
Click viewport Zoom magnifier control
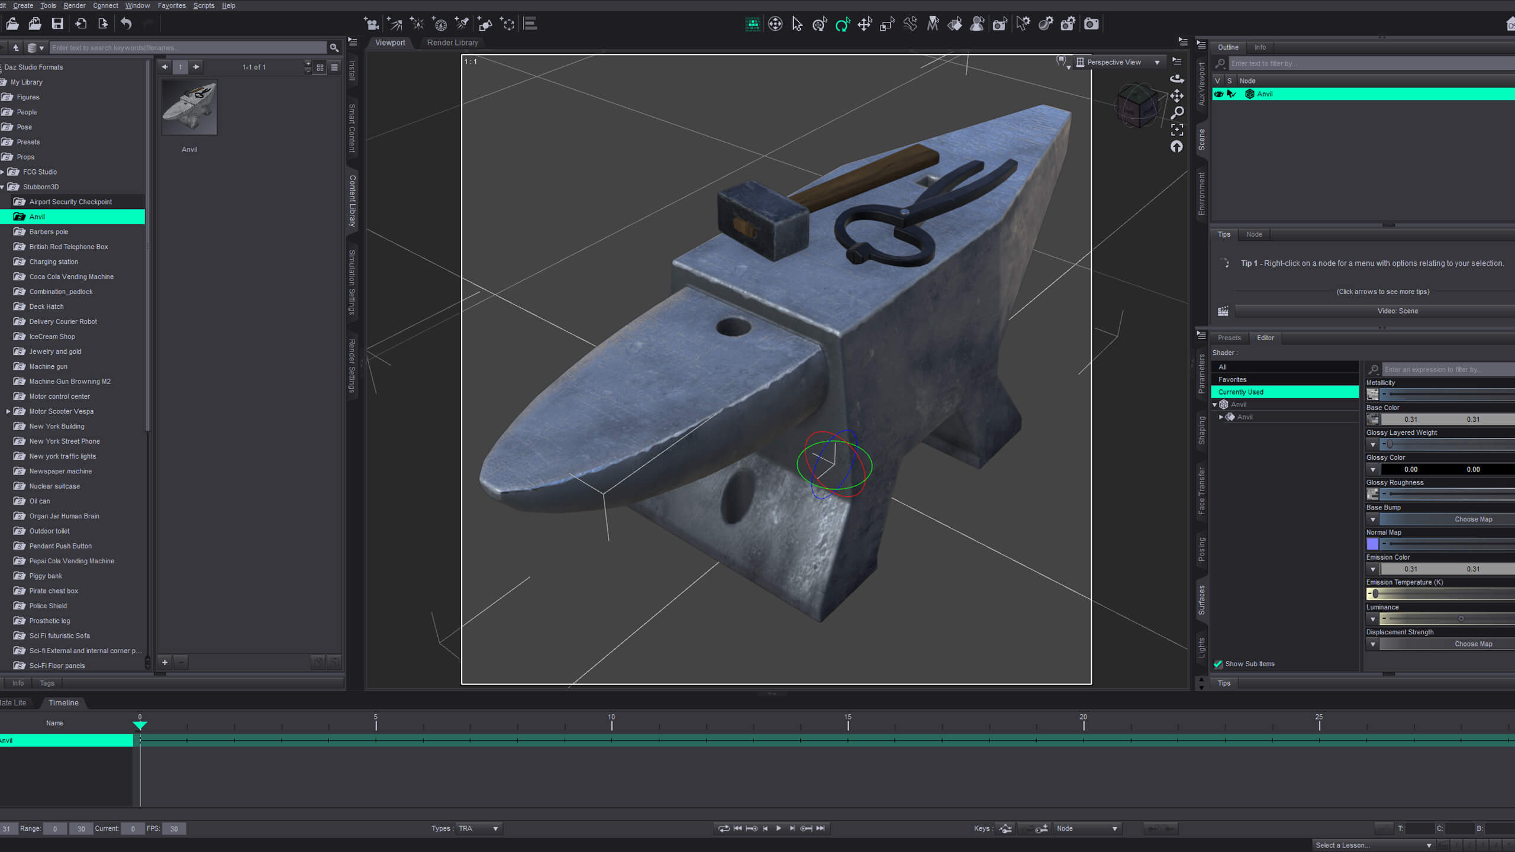(x=1177, y=112)
